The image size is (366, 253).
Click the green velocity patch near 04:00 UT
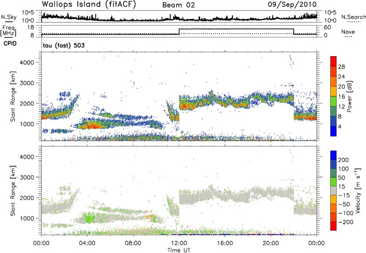click(89, 219)
